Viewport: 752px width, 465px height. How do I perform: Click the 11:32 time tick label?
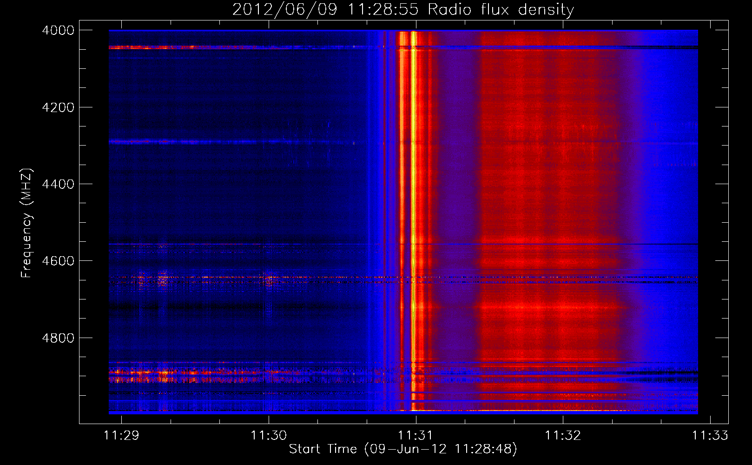(x=563, y=436)
